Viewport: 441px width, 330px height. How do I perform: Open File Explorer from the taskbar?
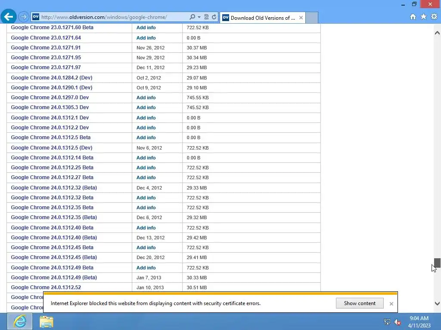[x=47, y=321]
